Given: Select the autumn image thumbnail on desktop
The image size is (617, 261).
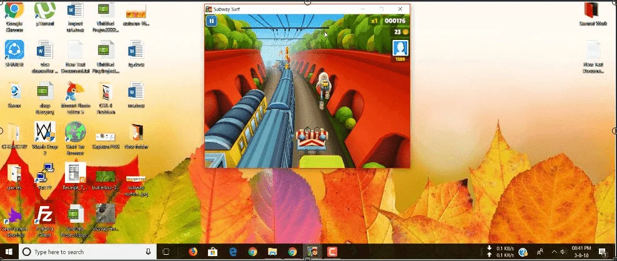Looking at the screenshot, I should point(136,15).
